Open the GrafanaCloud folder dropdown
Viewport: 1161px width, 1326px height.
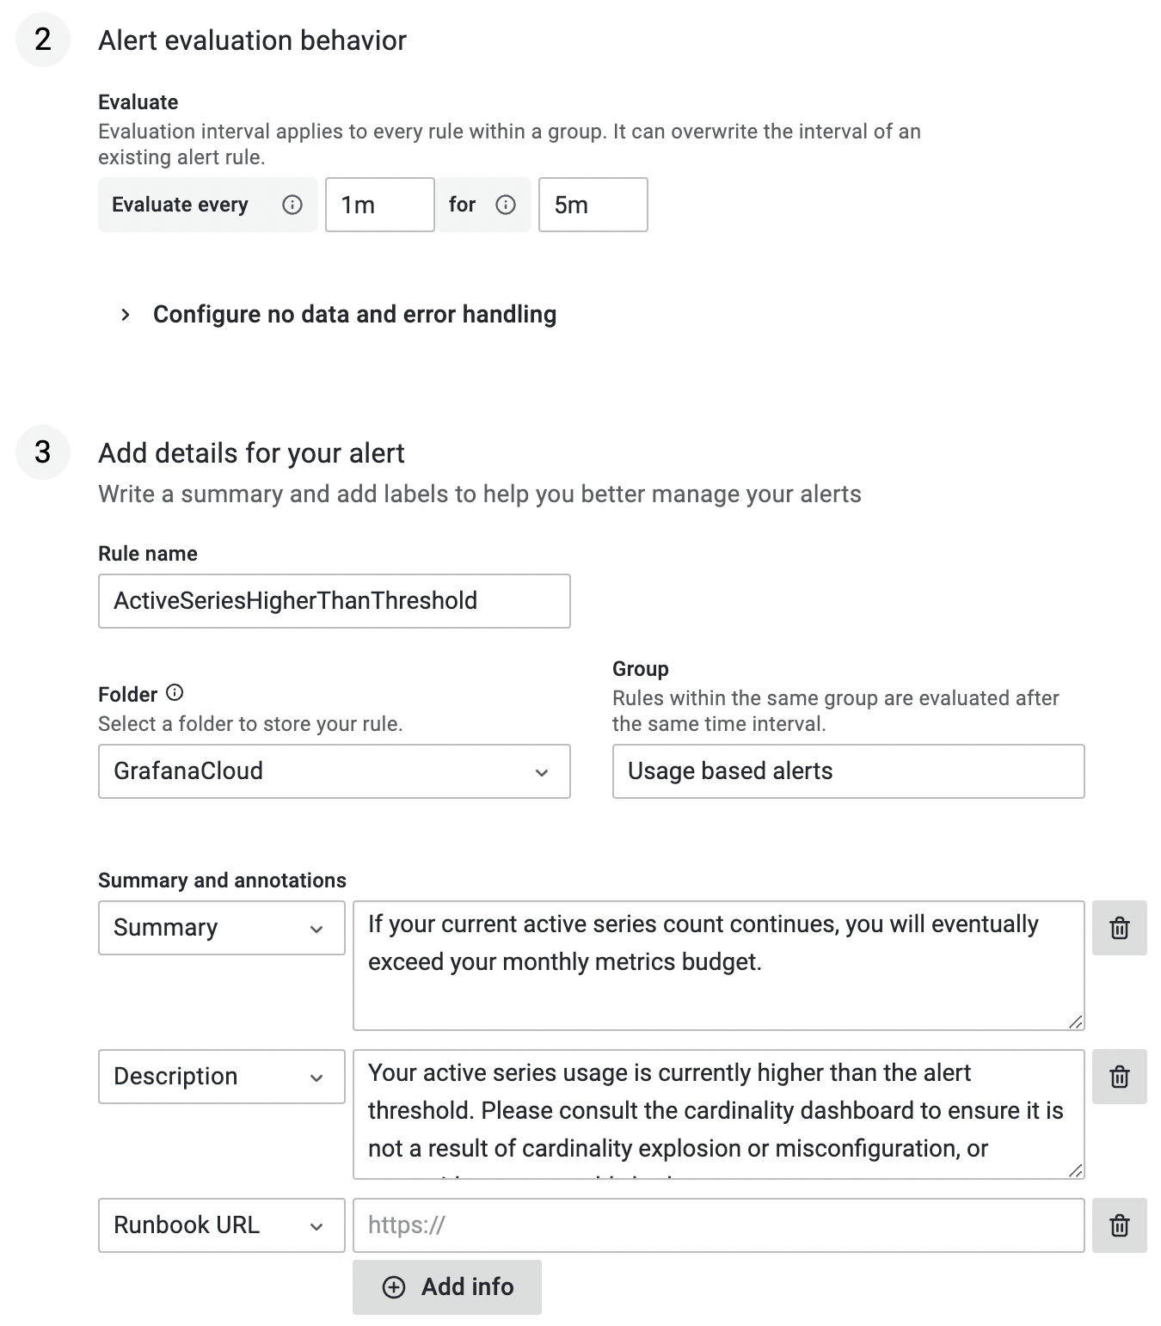[x=334, y=771]
